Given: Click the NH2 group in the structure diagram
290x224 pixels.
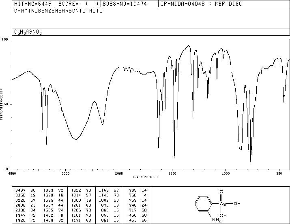Looking at the screenshot, I should point(217,220).
